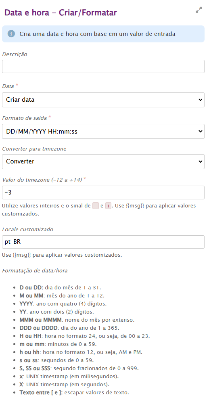Open the Formato de saída dropdown
The height and width of the screenshot is (404, 209).
coord(103,132)
